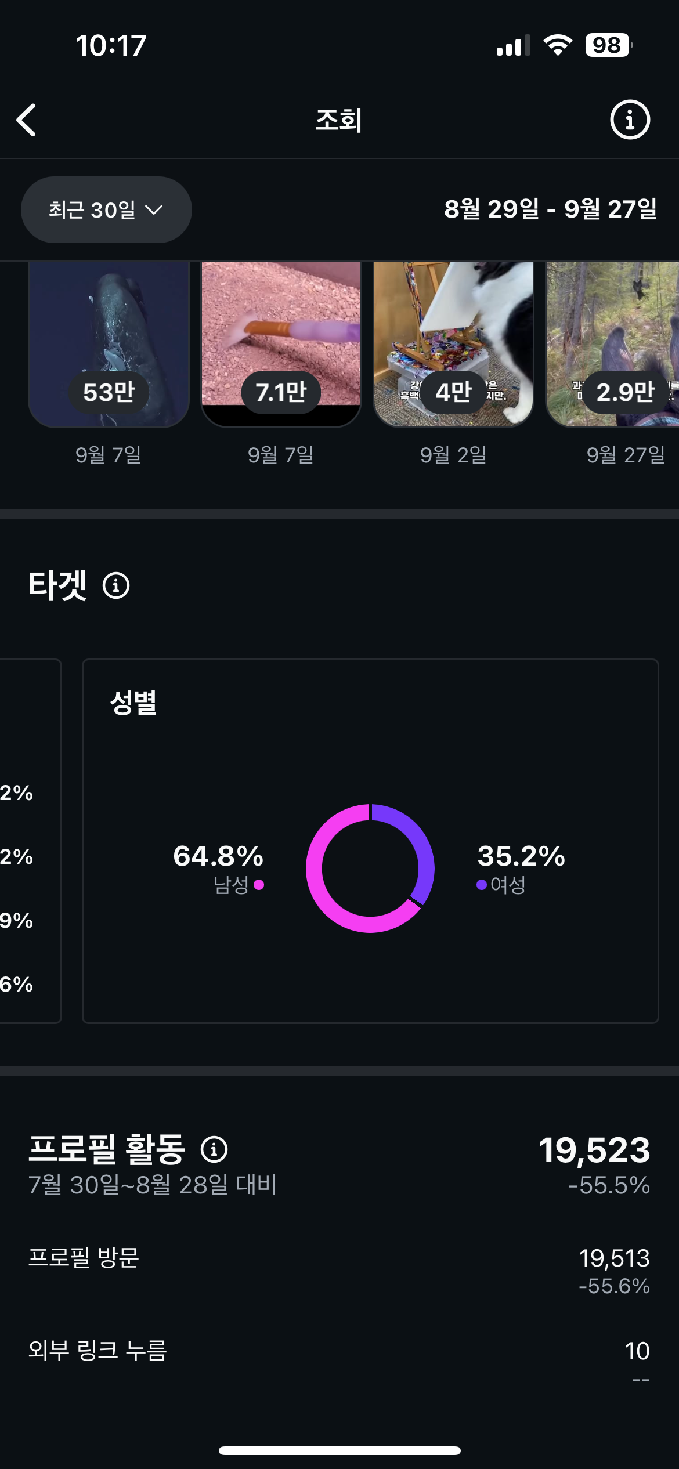This screenshot has height=1469, width=679.
Task: Tap the back arrow icon
Action: coord(27,120)
